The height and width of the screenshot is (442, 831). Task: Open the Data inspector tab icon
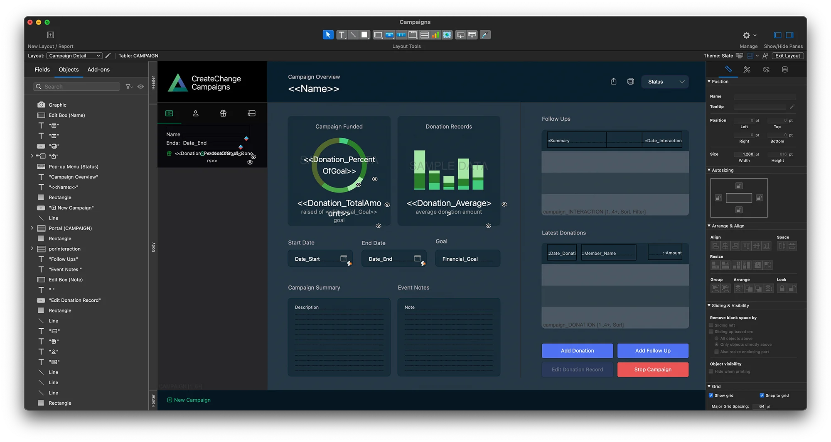pos(784,70)
